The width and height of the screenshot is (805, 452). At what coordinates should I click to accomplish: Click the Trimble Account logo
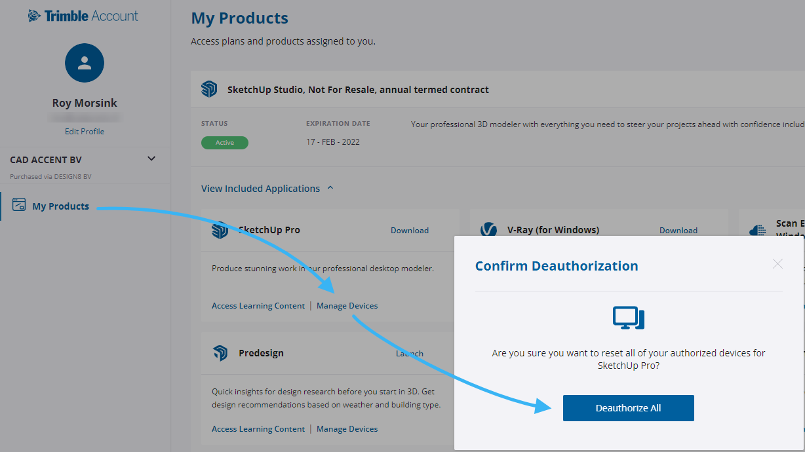pos(83,16)
